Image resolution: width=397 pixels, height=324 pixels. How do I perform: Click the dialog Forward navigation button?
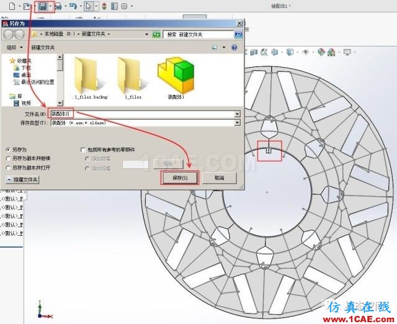tap(19, 34)
